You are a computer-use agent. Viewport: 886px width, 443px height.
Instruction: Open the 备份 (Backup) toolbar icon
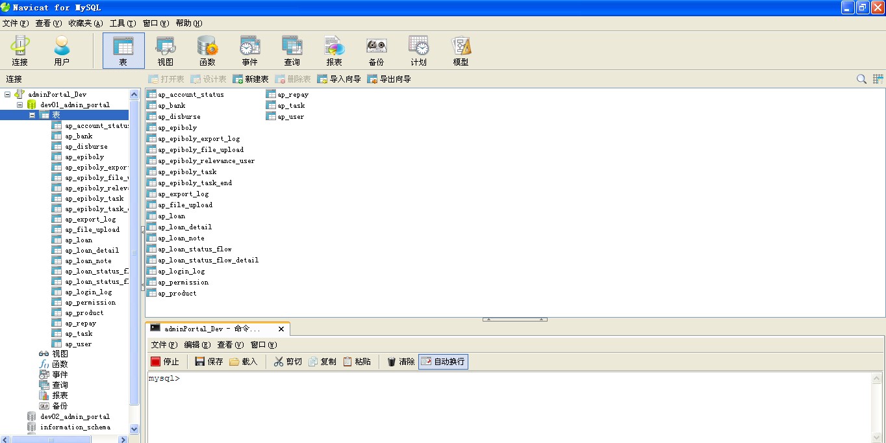tap(376, 51)
